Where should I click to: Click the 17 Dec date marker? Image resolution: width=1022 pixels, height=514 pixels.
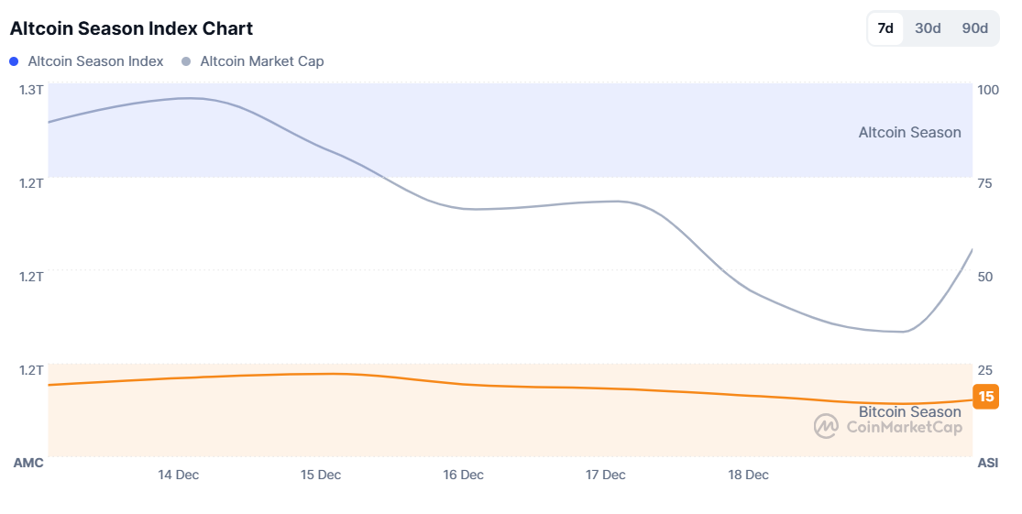pyautogui.click(x=606, y=475)
